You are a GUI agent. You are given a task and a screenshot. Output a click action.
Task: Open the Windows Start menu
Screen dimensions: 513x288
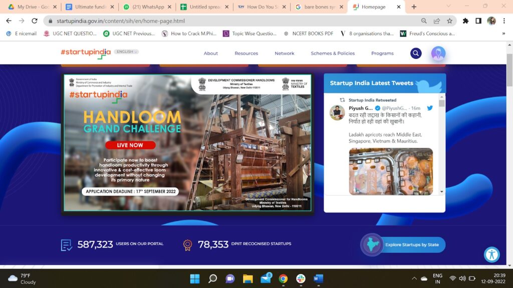click(195, 278)
